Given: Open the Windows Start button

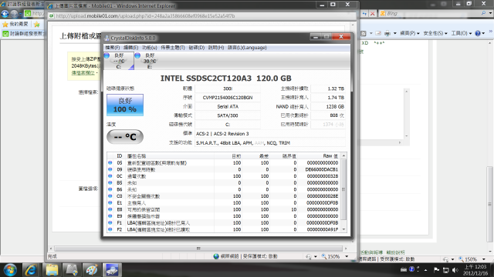Looking at the screenshot, I should 10,270.
